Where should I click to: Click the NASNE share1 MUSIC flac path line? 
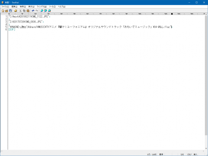pyautogui.click(x=90, y=27)
